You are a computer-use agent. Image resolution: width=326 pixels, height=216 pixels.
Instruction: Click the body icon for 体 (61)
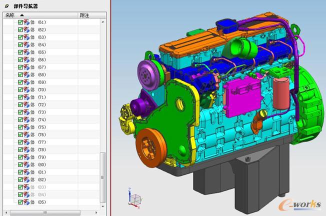(26, 22)
